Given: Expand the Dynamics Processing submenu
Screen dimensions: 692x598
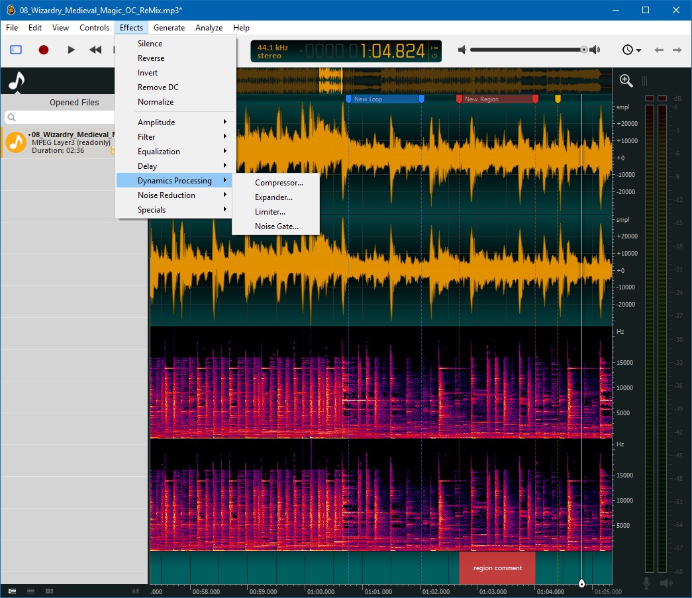Looking at the screenshot, I should coord(173,180).
